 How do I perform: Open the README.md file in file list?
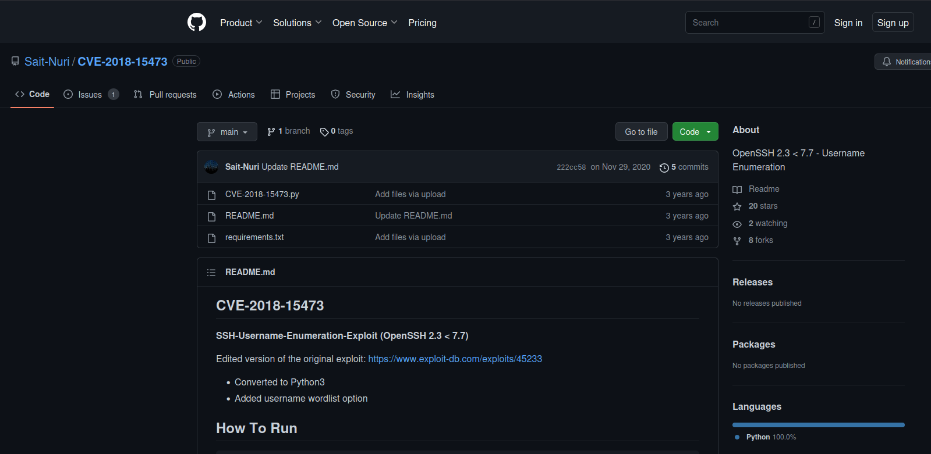pyautogui.click(x=249, y=216)
